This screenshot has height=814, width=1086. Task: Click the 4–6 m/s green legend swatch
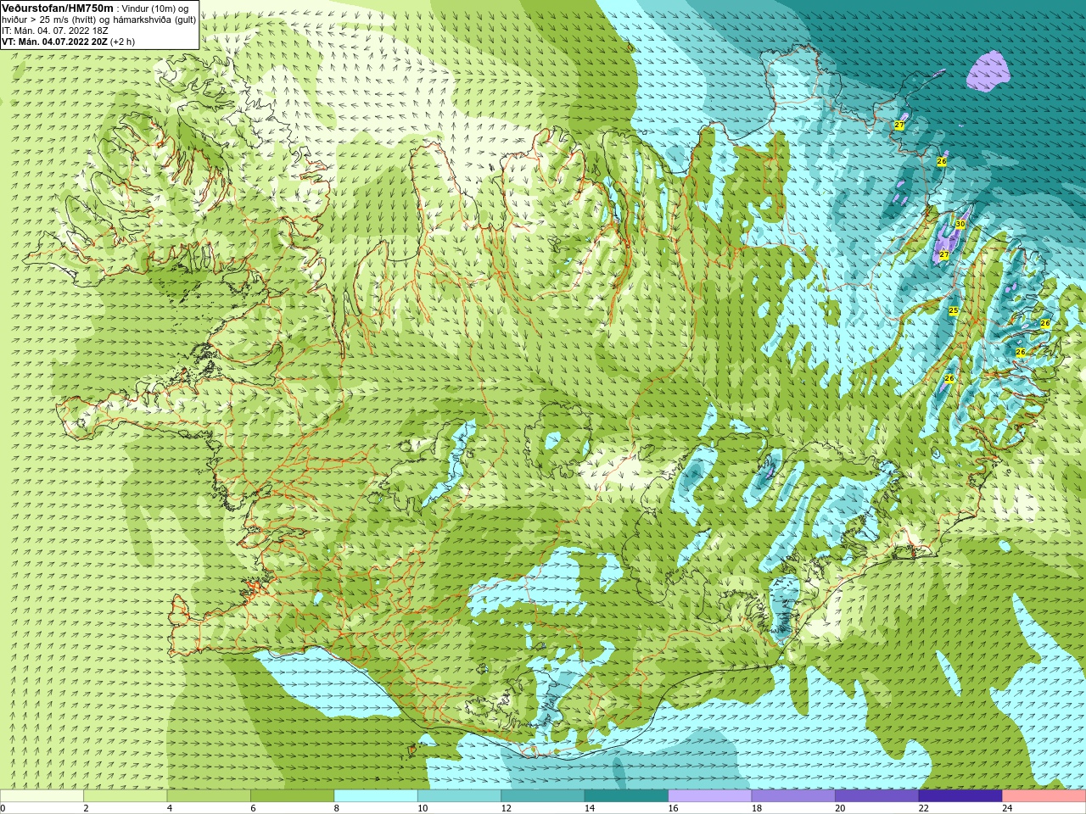[x=209, y=796]
